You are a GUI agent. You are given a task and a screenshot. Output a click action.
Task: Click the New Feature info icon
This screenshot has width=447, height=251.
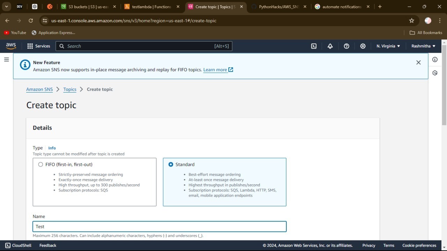[x=25, y=65]
